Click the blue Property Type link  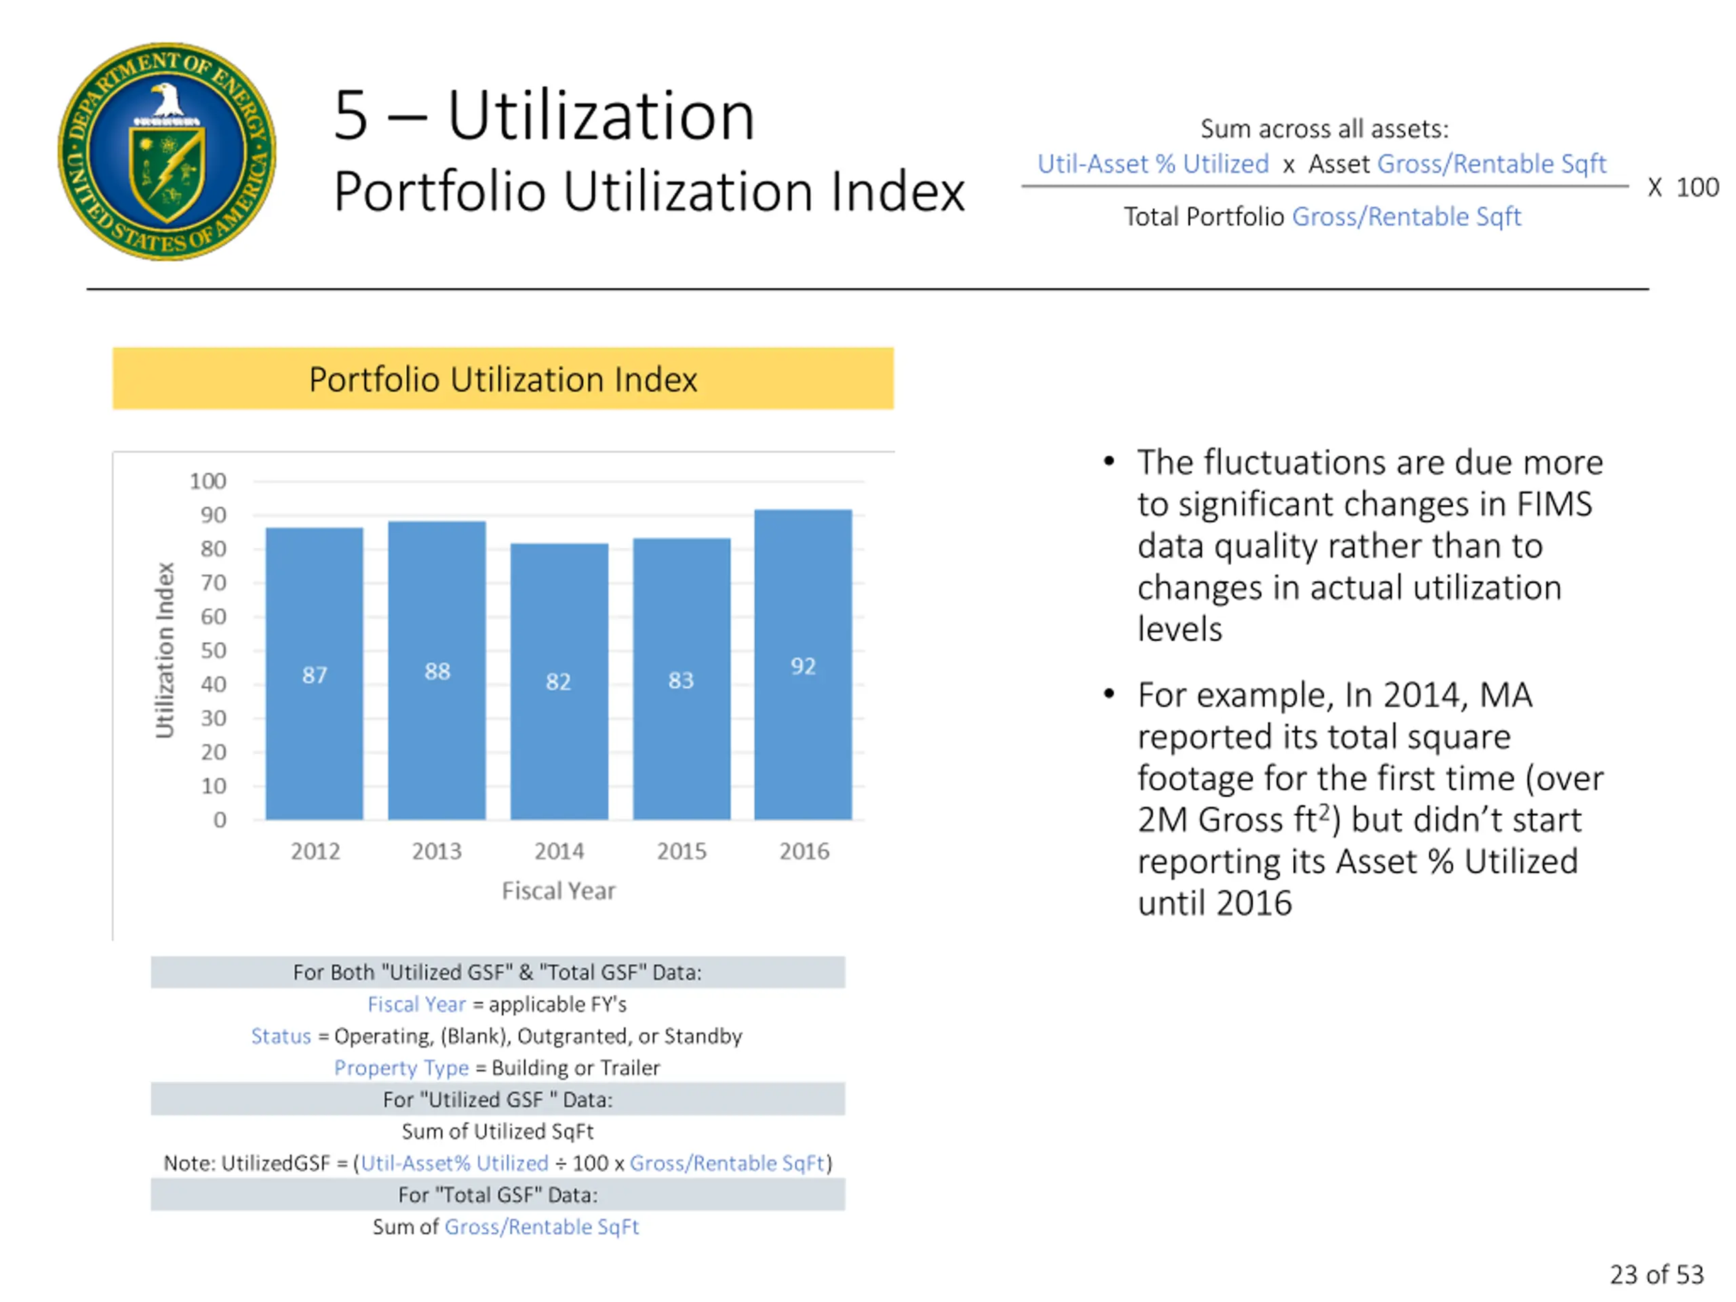tap(401, 1067)
